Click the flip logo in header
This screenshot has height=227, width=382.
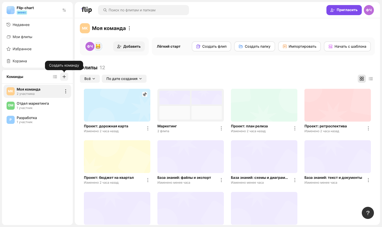coord(86,10)
